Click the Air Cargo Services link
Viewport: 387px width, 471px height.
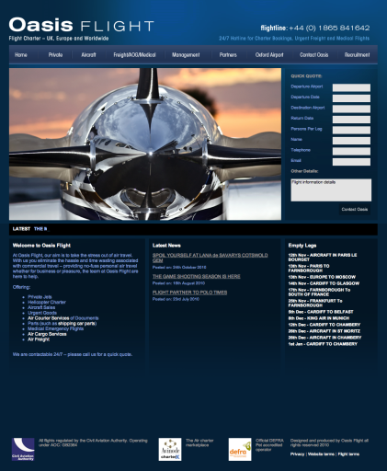pyautogui.click(x=47, y=334)
